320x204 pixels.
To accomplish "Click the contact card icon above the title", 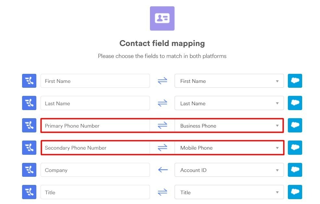I will (162, 18).
